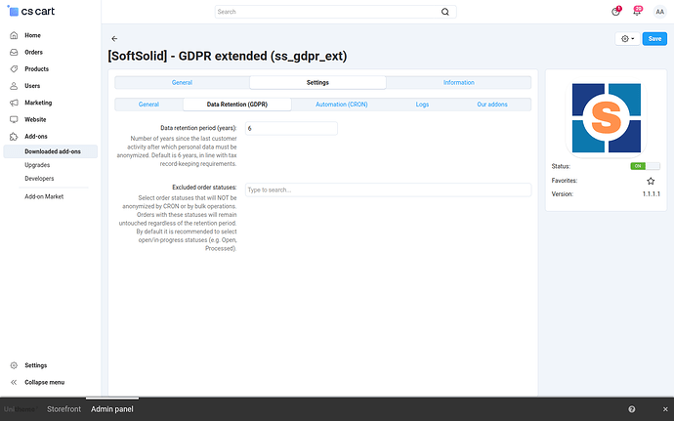674x421 pixels.
Task: Open Automation (CRON) sub-tab
Action: coord(342,105)
